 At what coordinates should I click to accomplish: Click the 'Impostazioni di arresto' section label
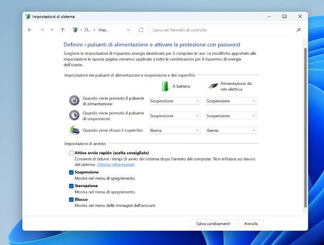(x=85, y=143)
